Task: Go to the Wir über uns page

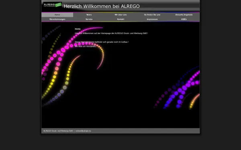Action: point(120,15)
